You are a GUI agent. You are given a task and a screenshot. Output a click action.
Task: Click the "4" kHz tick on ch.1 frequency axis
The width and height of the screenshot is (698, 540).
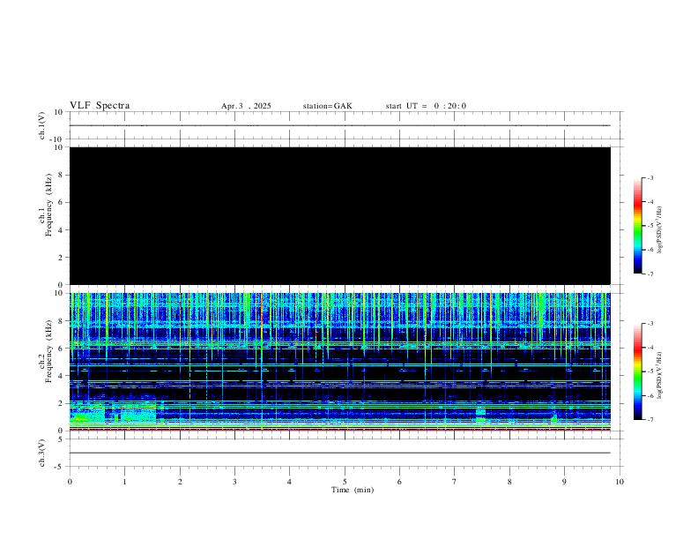pyautogui.click(x=61, y=230)
